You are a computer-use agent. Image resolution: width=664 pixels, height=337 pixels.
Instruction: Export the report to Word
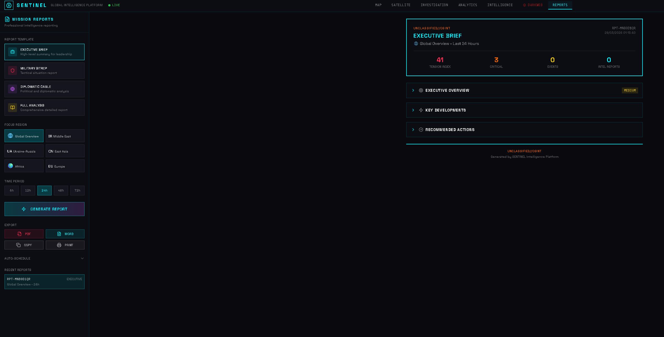pyautogui.click(x=65, y=234)
